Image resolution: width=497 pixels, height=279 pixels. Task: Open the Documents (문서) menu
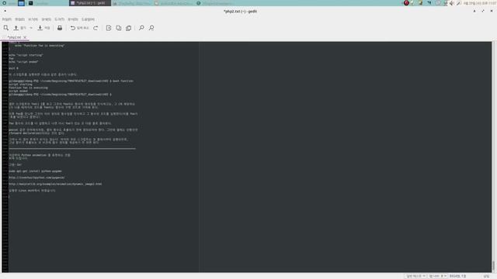(x=73, y=19)
